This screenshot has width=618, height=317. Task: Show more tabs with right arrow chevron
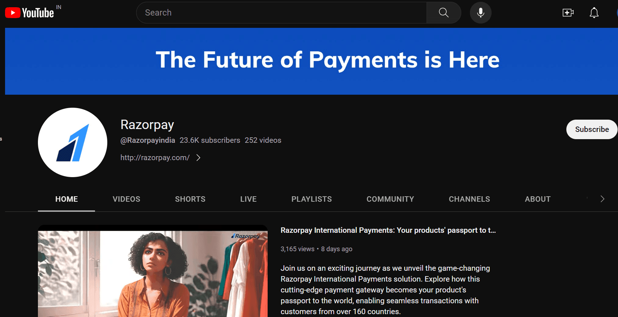[602, 199]
